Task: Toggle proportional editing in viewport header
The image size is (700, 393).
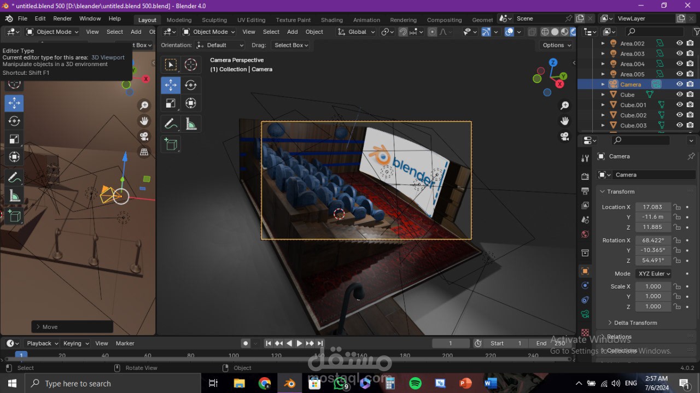Action: tap(432, 32)
